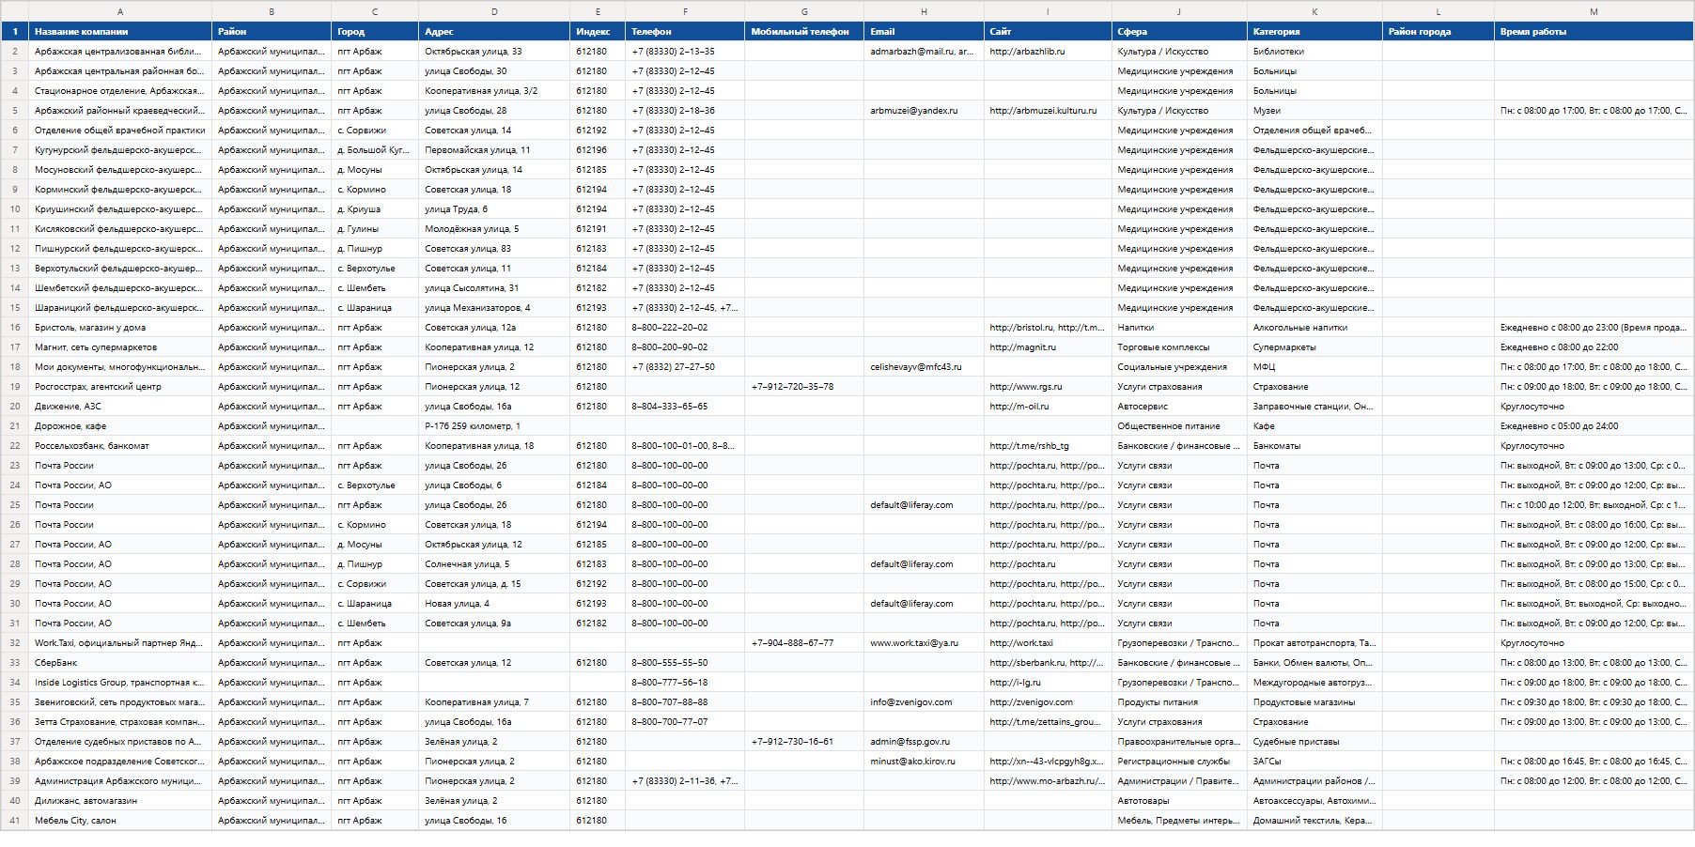Select the 'Торговые комплексы' sphere cell
Screen dimensions: 1695x847
click(1179, 347)
